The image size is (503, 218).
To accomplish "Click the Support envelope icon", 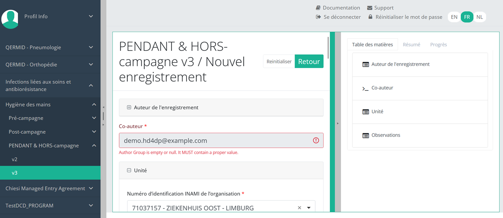I will [370, 8].
